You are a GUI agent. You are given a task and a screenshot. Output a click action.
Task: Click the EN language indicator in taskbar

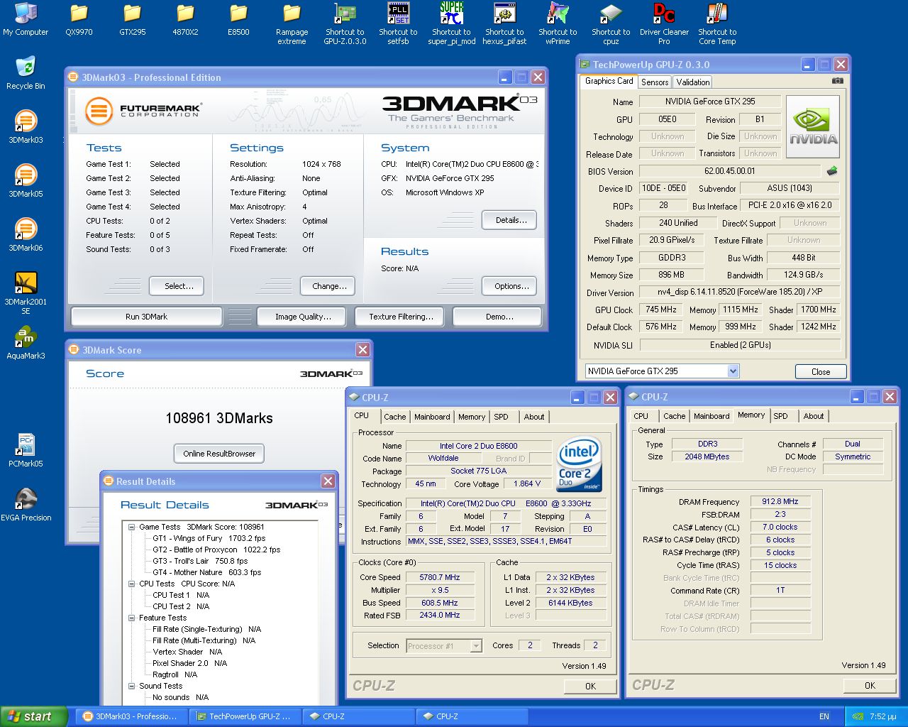click(x=824, y=716)
